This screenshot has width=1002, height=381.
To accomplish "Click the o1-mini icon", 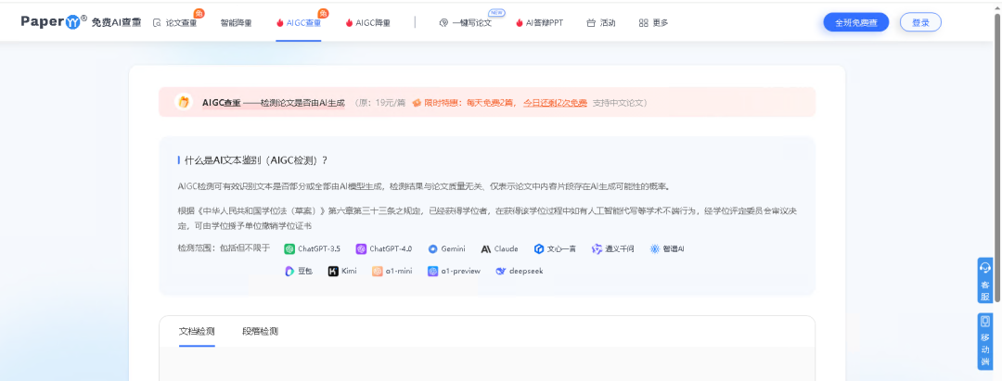I will (377, 272).
